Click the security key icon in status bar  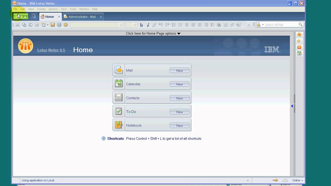point(275,180)
